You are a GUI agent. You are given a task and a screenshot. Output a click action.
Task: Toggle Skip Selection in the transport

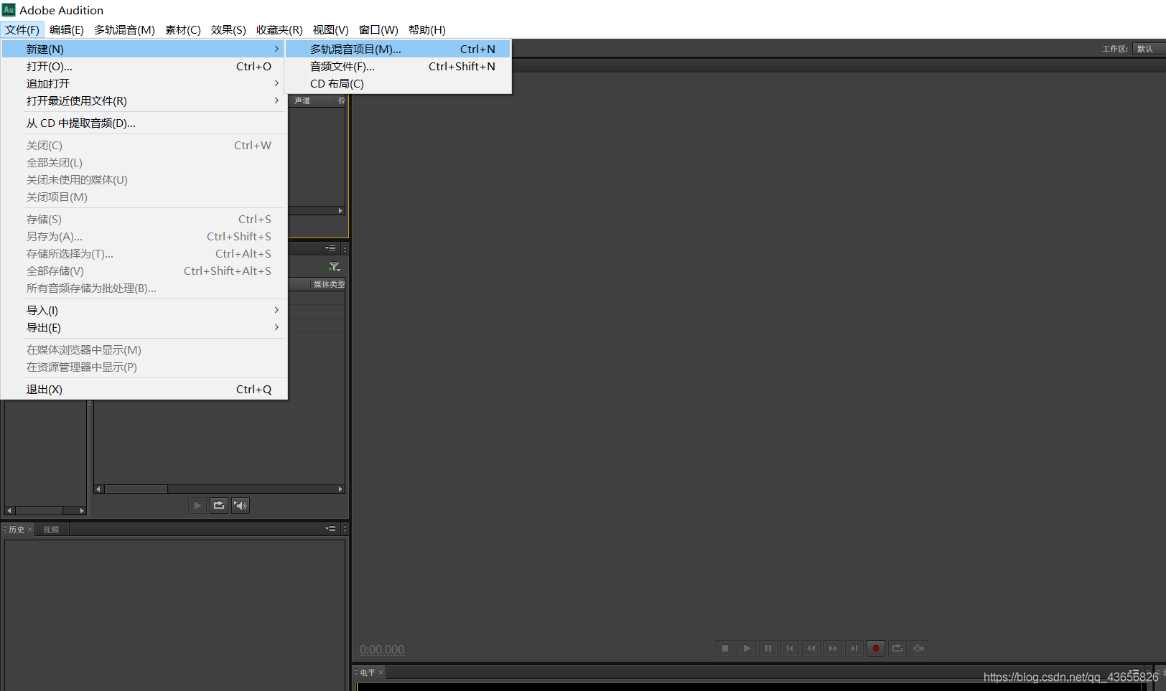point(919,649)
